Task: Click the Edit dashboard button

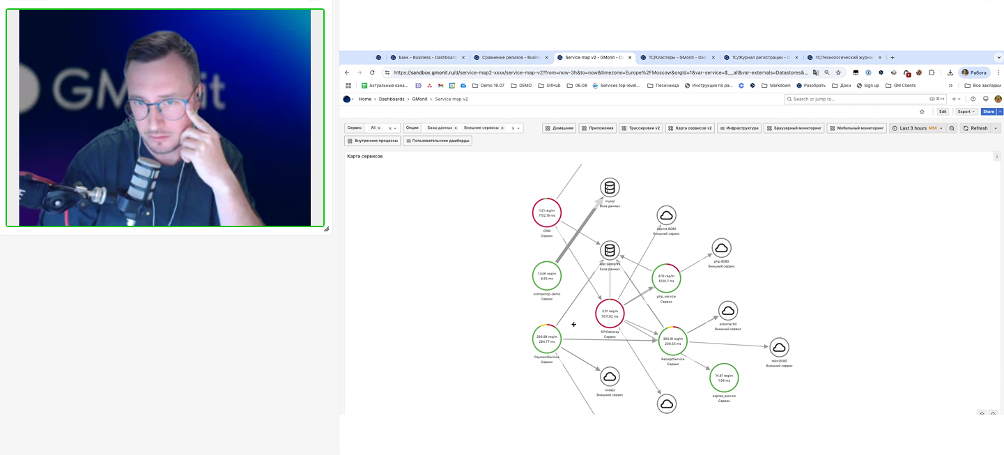Action: (943, 111)
